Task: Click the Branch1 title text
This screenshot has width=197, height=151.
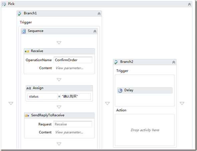Action: (x=30, y=13)
